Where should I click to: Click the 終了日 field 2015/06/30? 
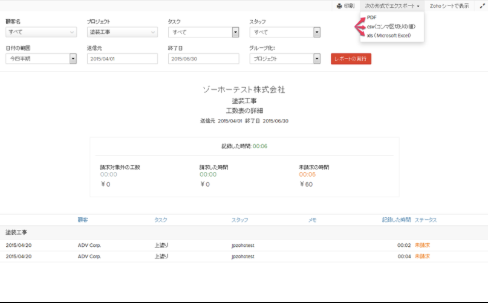[203, 59]
